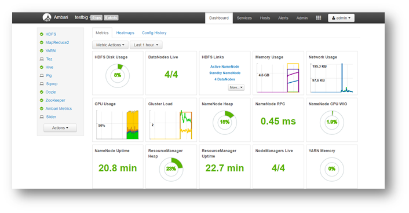Click the NameNode Heap 15% gauge
The width and height of the screenshot is (409, 213).
click(225, 122)
